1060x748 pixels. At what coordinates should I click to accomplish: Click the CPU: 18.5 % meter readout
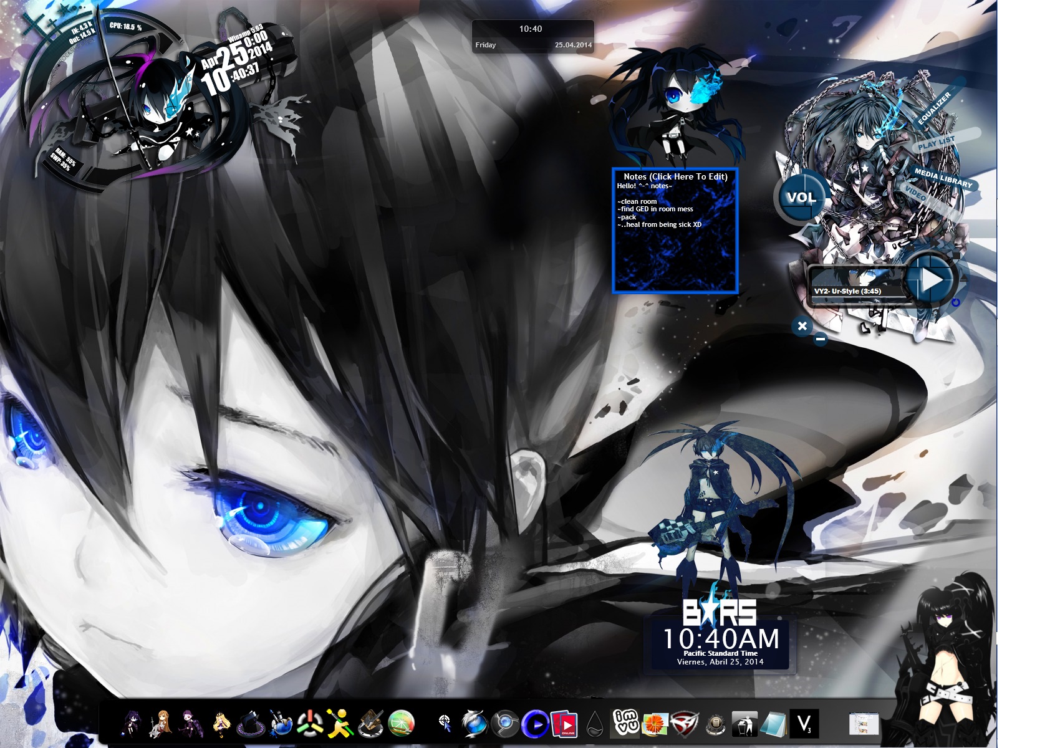pos(125,27)
